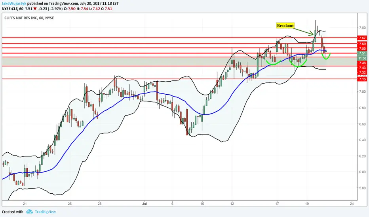Select the red 7.32 price level tag
The height and width of the screenshot is (217, 369).
click(x=362, y=73)
